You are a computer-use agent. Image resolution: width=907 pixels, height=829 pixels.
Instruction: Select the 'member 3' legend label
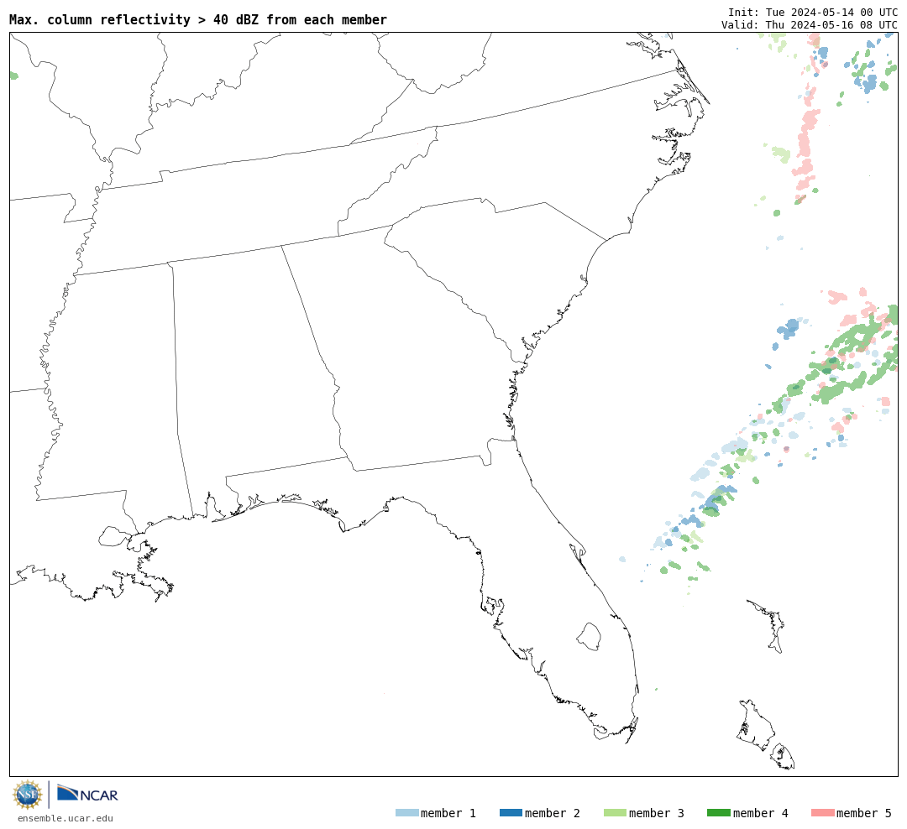pos(657,813)
